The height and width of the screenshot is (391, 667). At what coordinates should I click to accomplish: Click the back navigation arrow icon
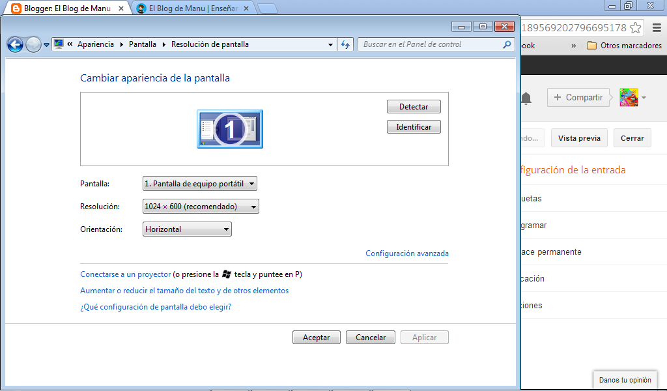click(14, 45)
